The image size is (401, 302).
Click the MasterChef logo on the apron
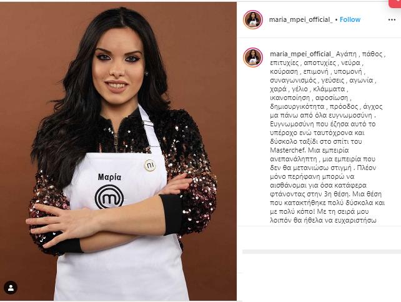(x=109, y=196)
